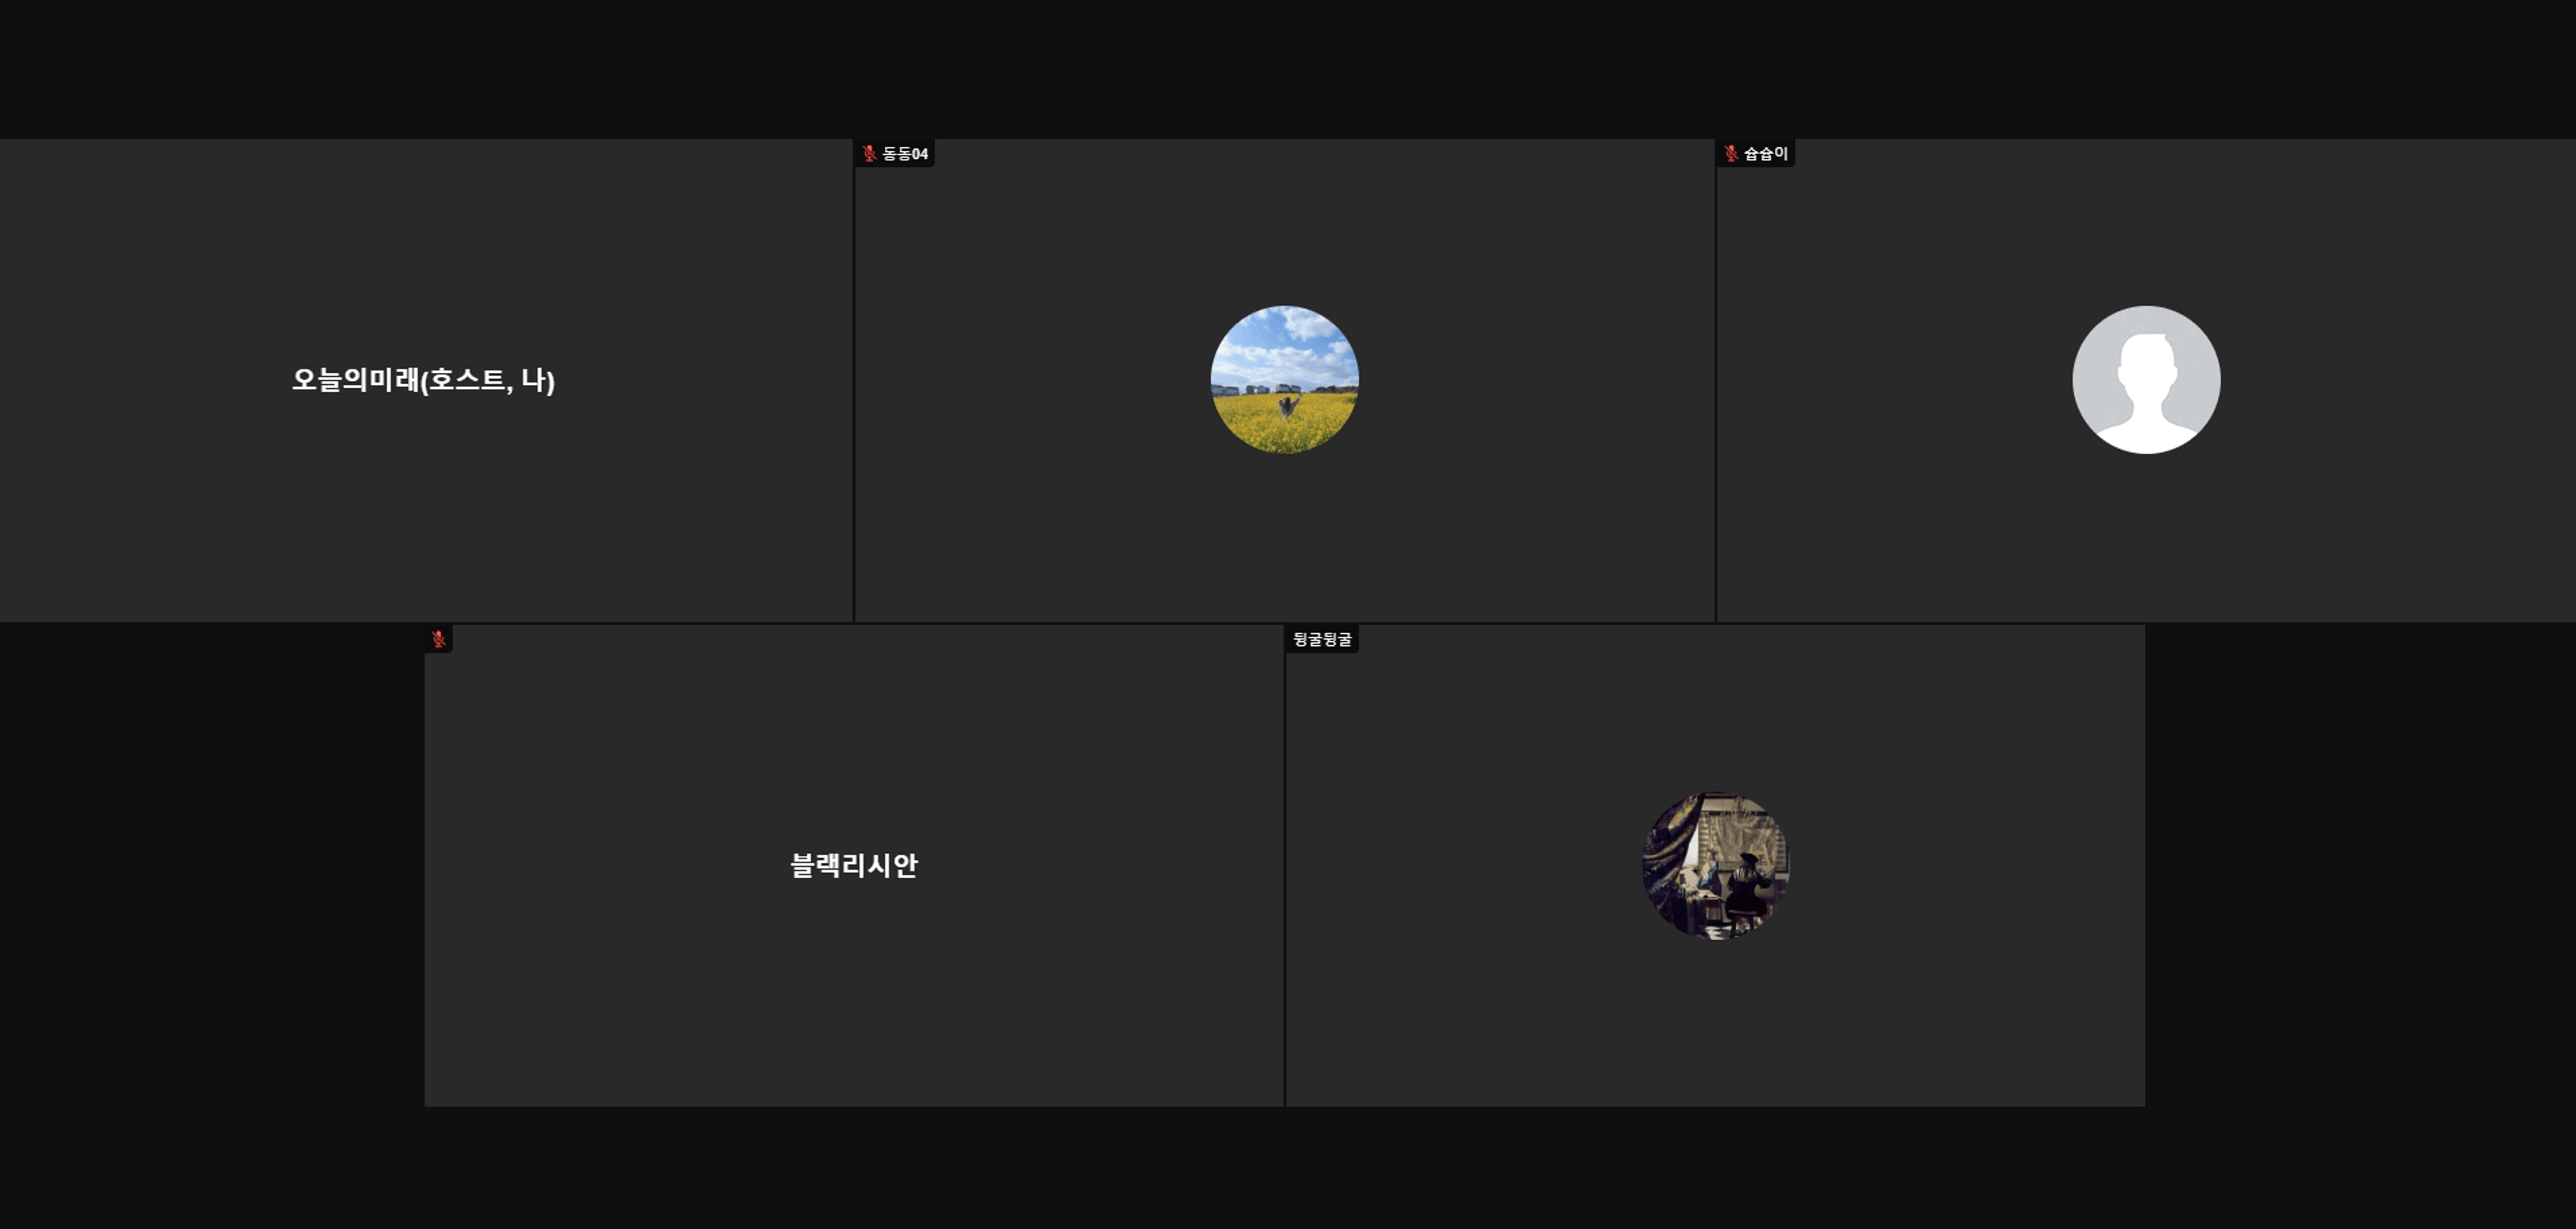Click the 오늘의미래(호스트, 나) name text

(x=423, y=379)
